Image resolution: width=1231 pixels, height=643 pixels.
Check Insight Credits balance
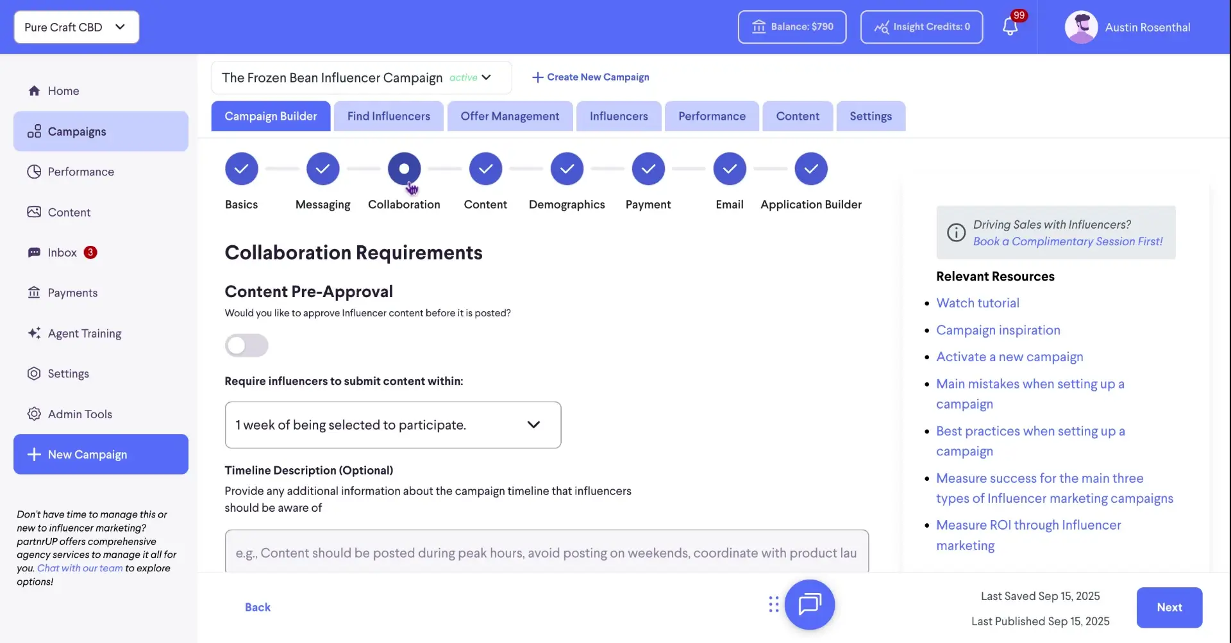point(921,27)
